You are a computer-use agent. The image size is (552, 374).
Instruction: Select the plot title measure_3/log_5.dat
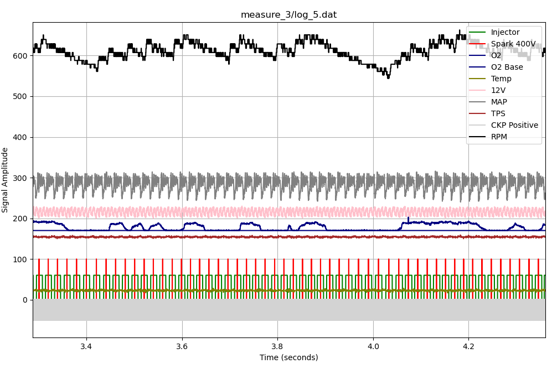289,14
